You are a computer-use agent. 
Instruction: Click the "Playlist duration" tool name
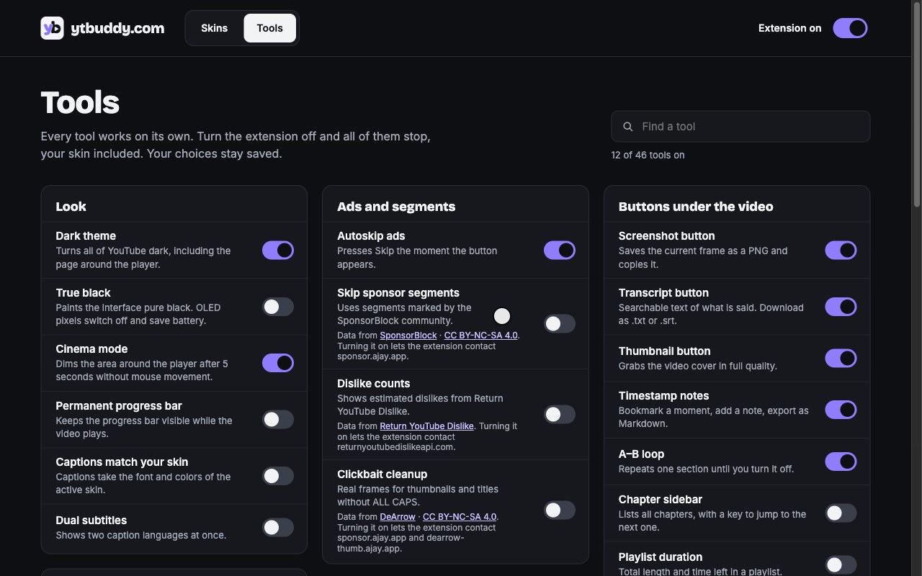[661, 557]
